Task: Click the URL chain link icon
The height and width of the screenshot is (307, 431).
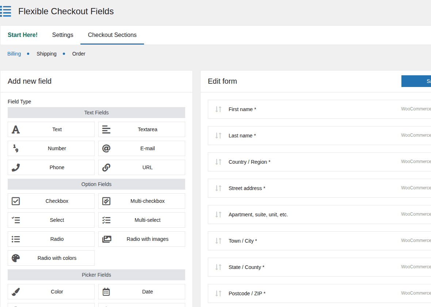Action: click(x=106, y=167)
